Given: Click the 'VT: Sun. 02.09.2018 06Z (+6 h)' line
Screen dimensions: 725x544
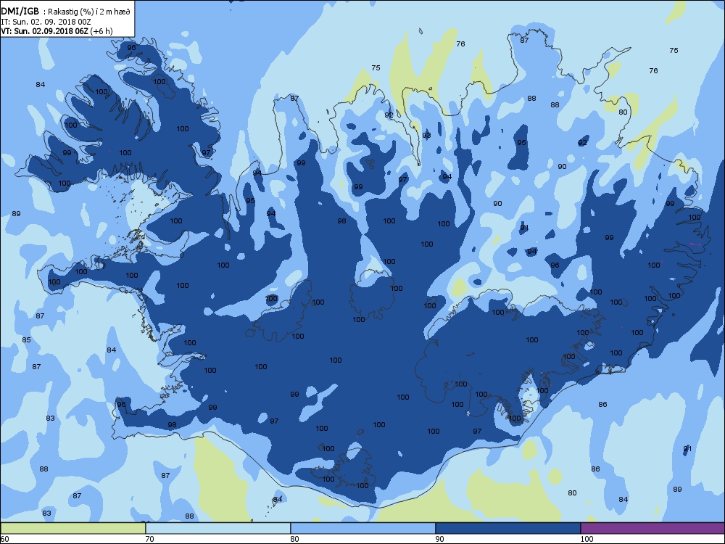Looking at the screenshot, I should pos(57,31).
